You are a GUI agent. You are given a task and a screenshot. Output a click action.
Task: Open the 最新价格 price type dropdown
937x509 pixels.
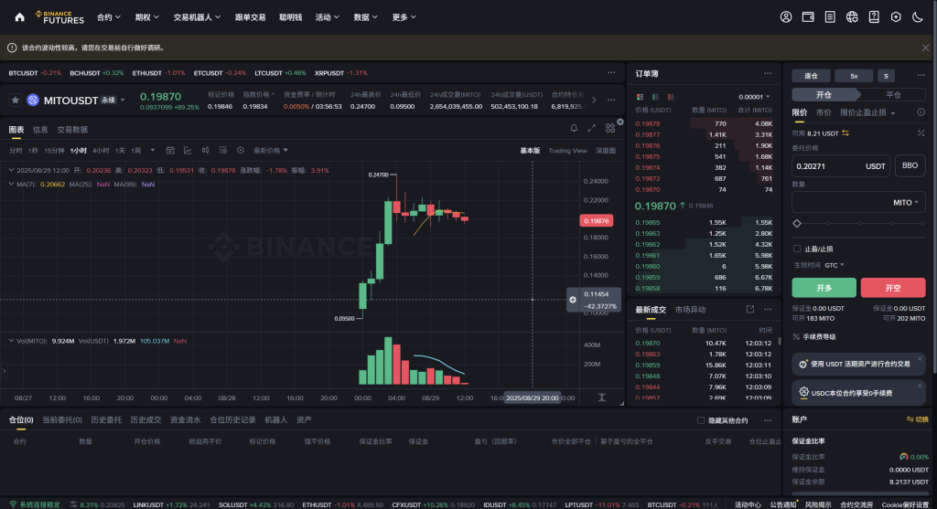[x=271, y=151]
